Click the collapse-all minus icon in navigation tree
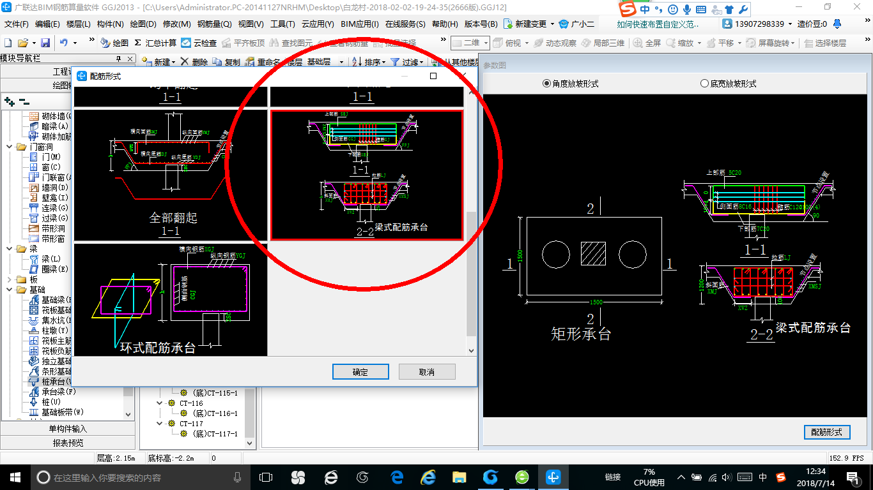Image resolution: width=873 pixels, height=490 pixels. pos(24,101)
